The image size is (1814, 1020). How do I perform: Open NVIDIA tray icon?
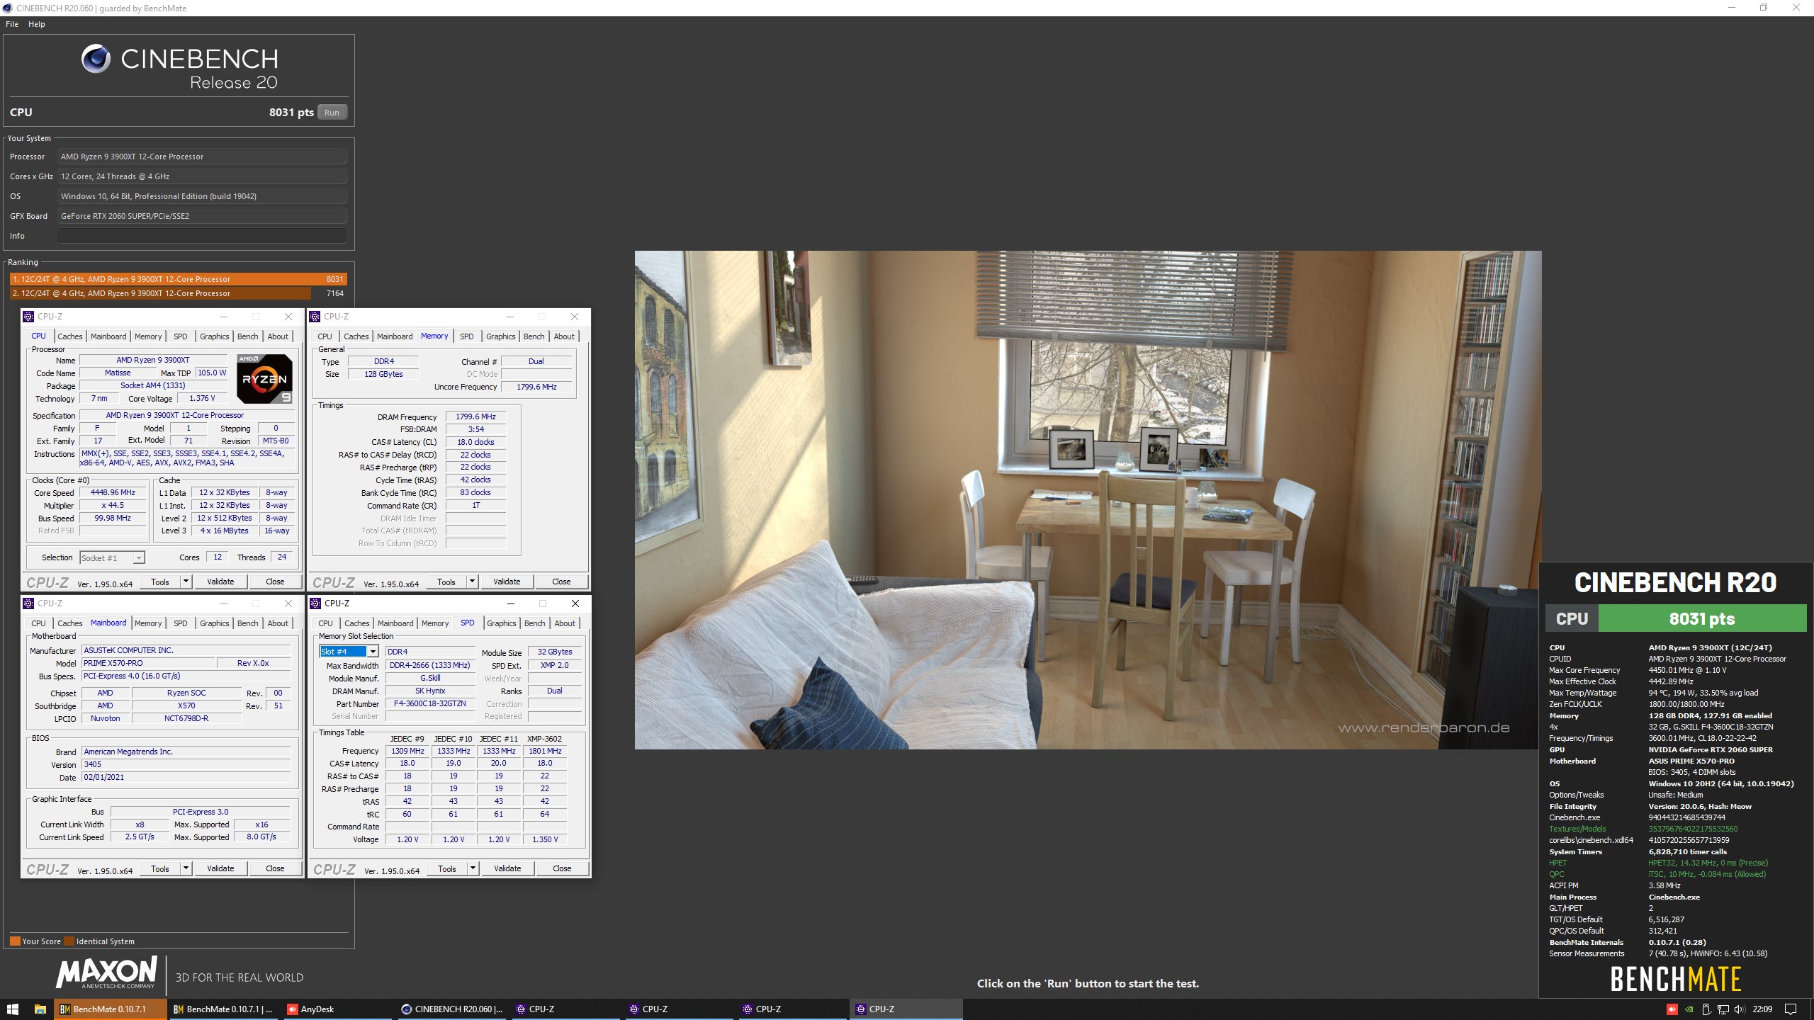click(1689, 1009)
